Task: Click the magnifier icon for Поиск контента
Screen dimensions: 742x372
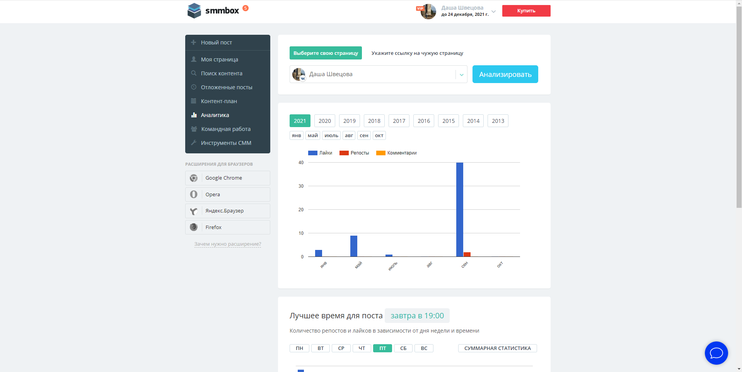Action: tap(194, 73)
